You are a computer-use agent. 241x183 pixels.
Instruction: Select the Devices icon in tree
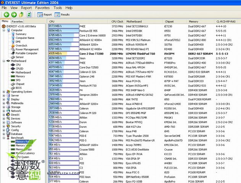point(8,119)
